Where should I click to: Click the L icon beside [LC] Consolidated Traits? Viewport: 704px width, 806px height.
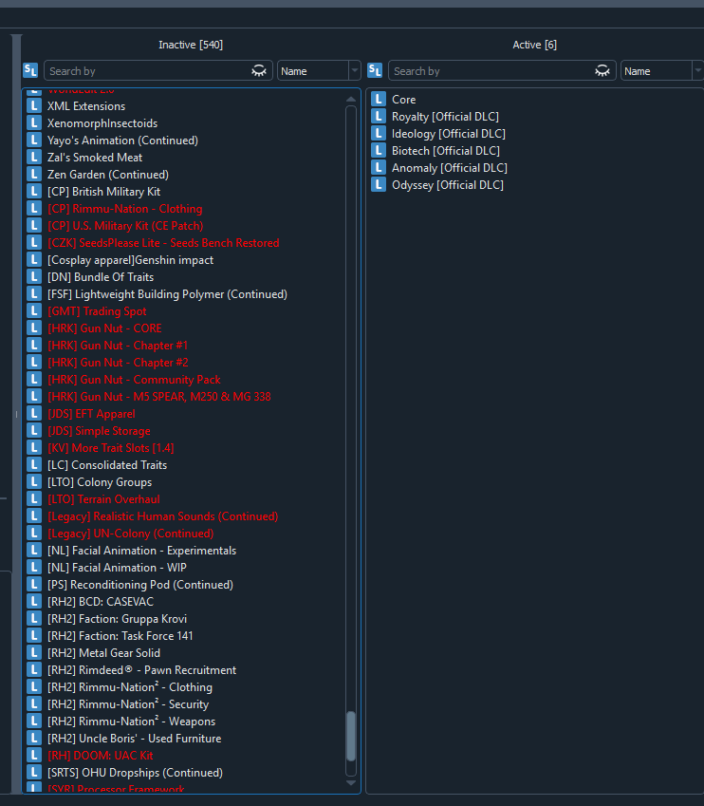click(x=34, y=464)
